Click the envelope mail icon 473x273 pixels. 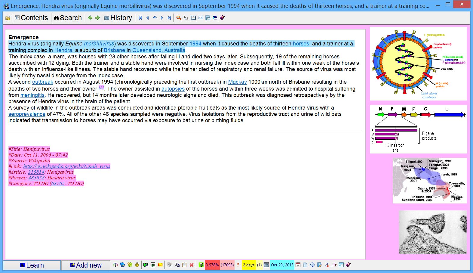point(201,18)
